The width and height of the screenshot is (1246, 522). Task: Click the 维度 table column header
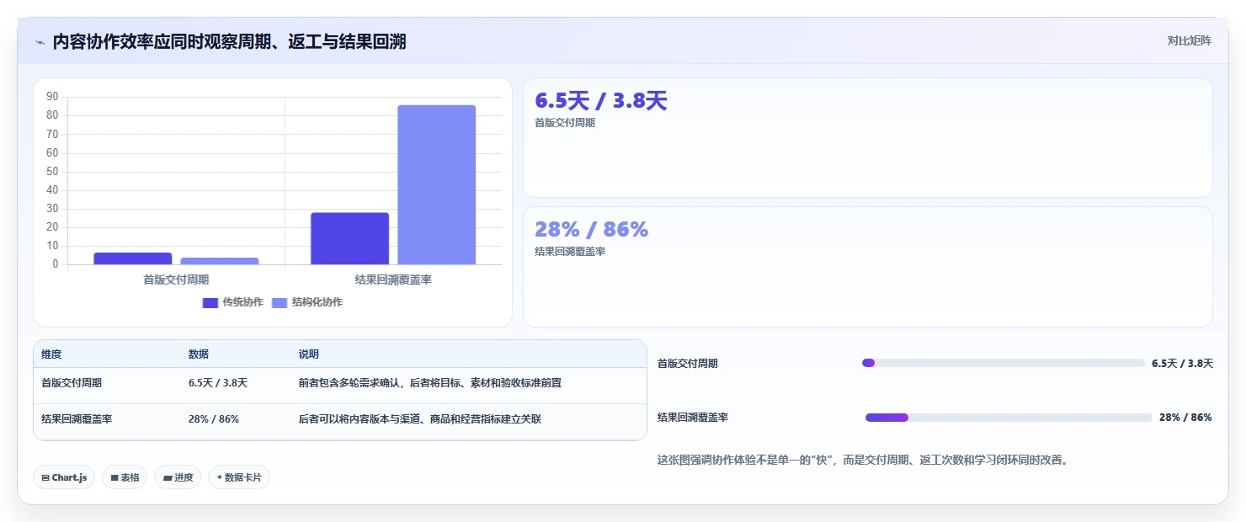(51, 354)
